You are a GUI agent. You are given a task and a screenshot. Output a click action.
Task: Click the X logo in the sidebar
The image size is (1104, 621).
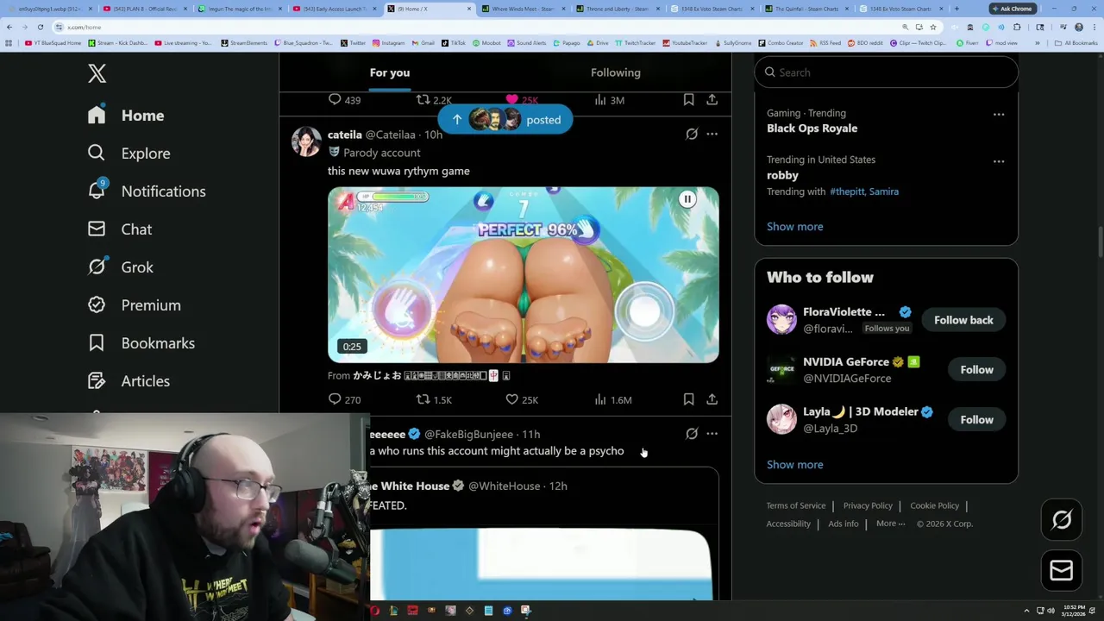97,73
